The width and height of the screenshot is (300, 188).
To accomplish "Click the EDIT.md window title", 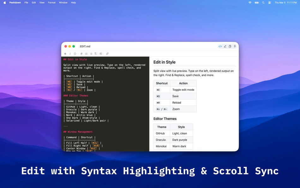I will 85,47.
